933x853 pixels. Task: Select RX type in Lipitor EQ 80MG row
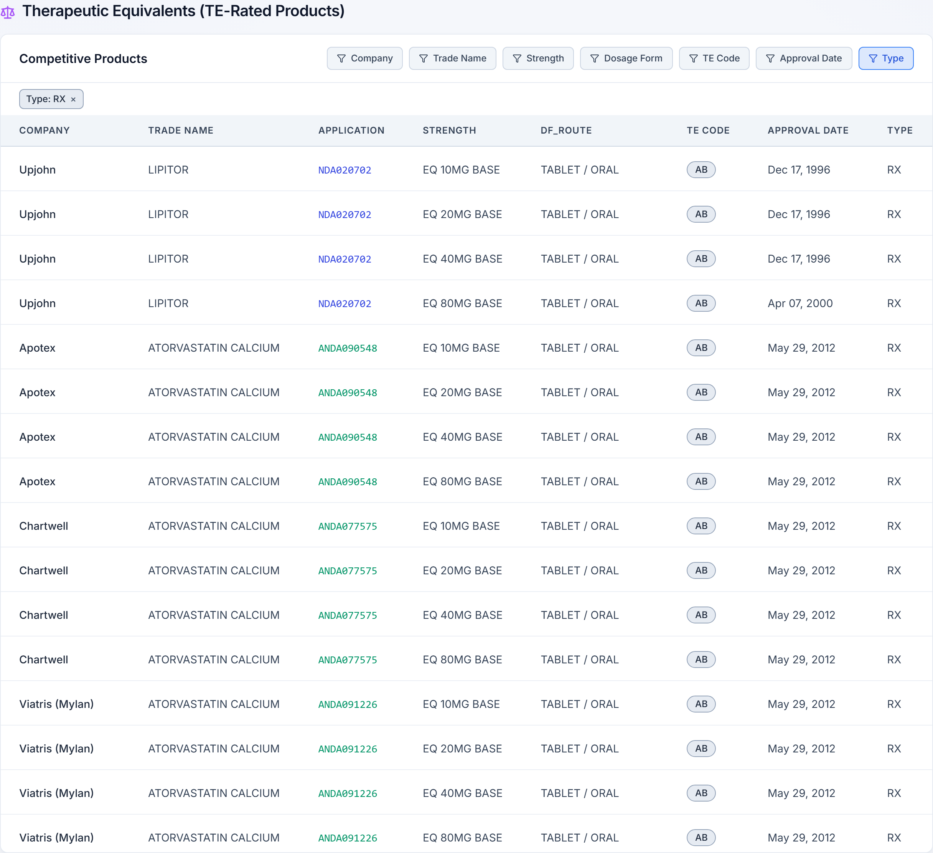894,303
